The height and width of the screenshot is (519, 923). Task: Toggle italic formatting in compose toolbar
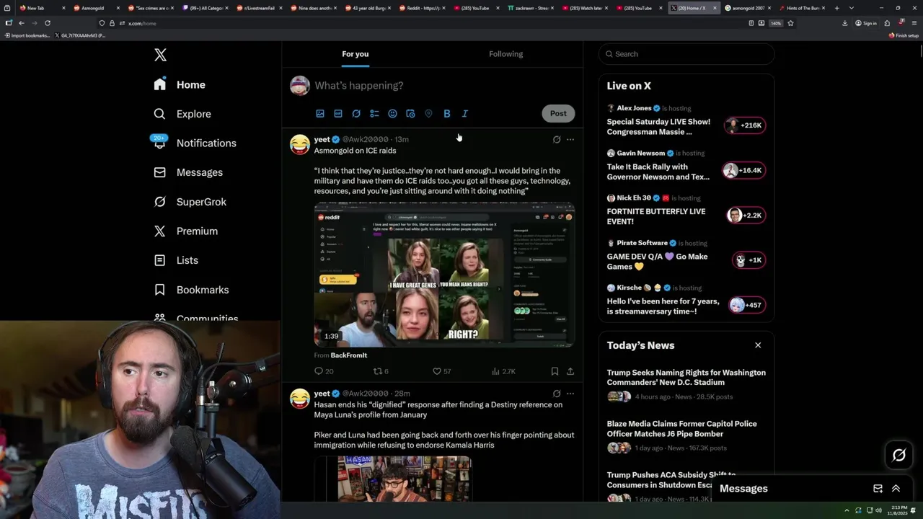pos(465,114)
